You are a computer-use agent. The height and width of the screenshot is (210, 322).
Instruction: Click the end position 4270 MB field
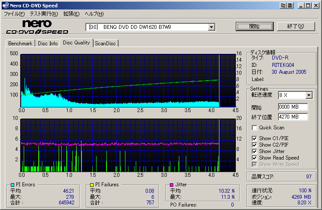(x=293, y=117)
